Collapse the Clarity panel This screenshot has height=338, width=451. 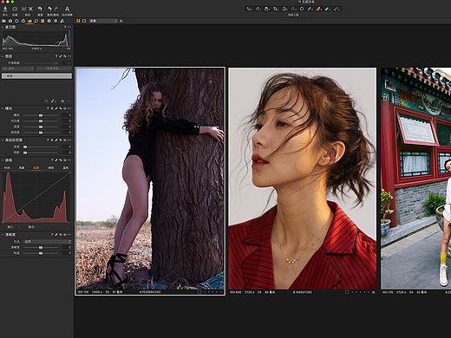(x=3, y=235)
